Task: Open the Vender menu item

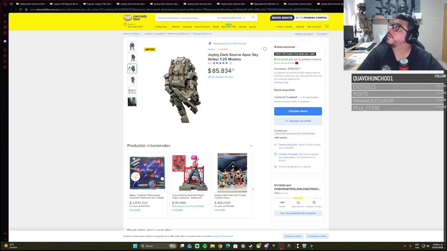Action: click(x=242, y=26)
